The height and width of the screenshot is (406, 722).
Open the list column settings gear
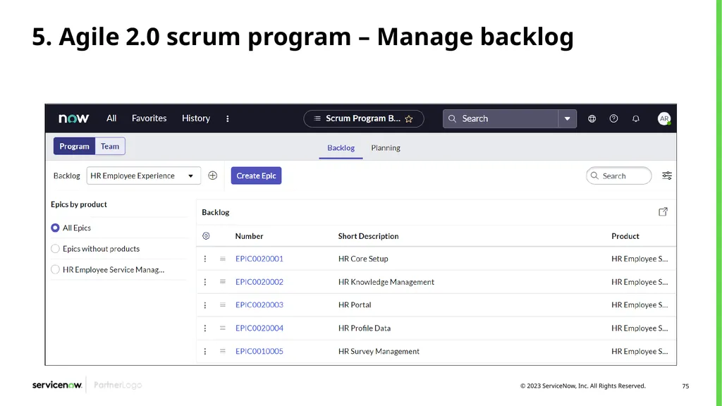pos(206,235)
